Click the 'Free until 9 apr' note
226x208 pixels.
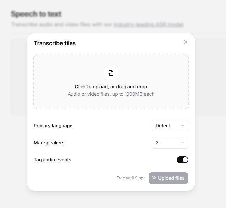(130, 178)
